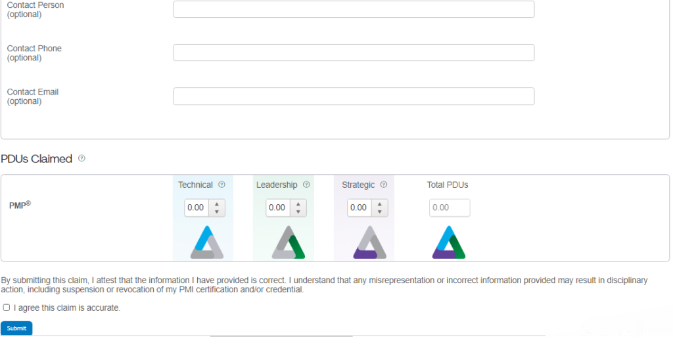Increase Technical PDUs with the up arrow
Screen dimensions: 673x337
click(217, 204)
